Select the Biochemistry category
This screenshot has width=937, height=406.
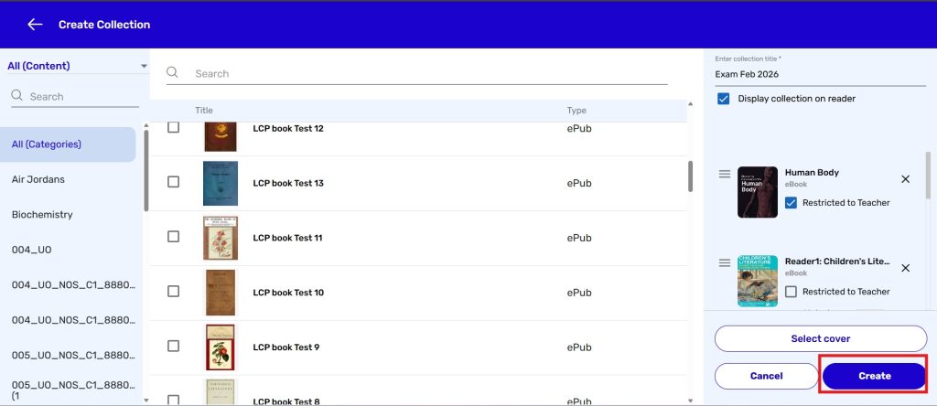click(42, 215)
